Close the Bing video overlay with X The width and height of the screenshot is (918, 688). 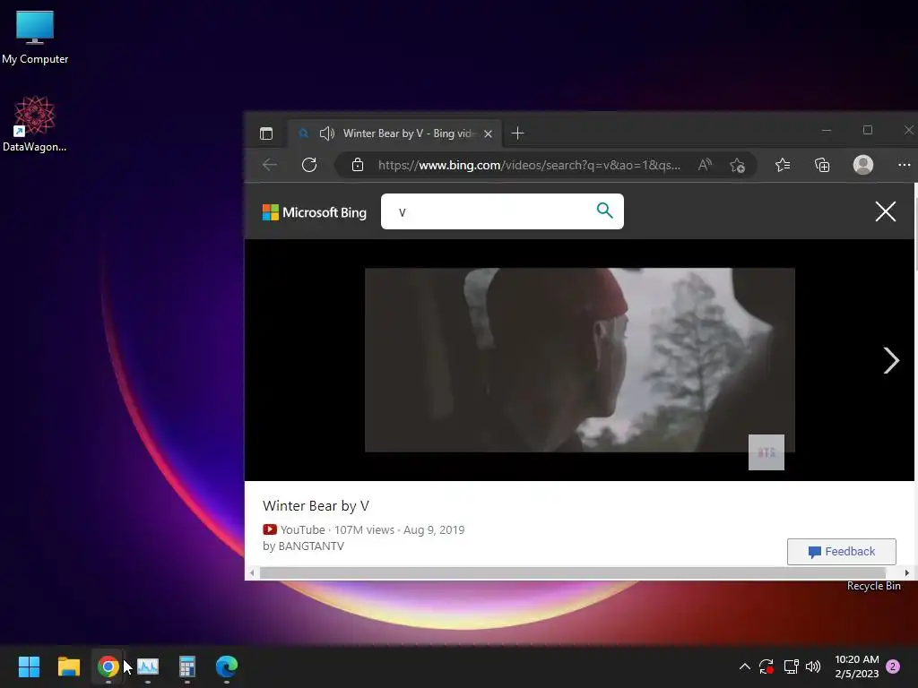point(885,211)
